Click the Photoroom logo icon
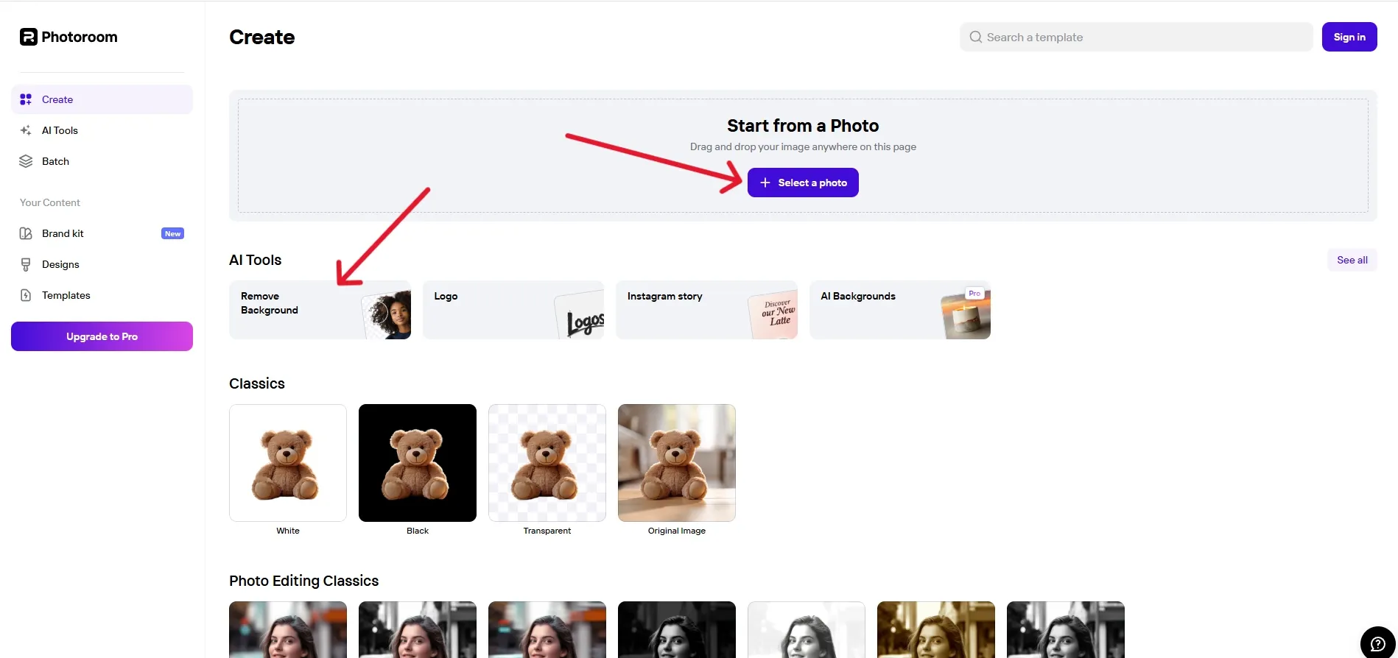This screenshot has height=658, width=1398. pos(28,37)
